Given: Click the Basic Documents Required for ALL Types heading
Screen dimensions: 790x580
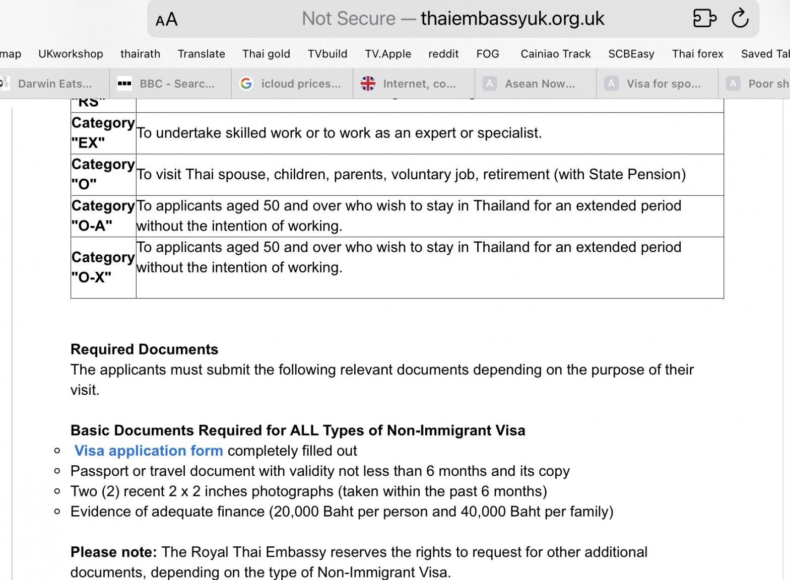Looking at the screenshot, I should [298, 430].
